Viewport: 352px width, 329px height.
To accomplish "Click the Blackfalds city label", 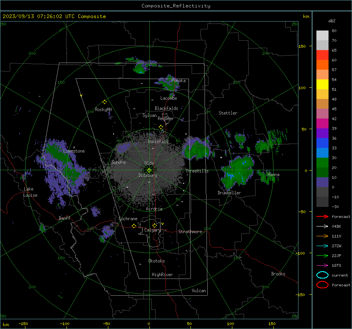I will pyautogui.click(x=166, y=108).
